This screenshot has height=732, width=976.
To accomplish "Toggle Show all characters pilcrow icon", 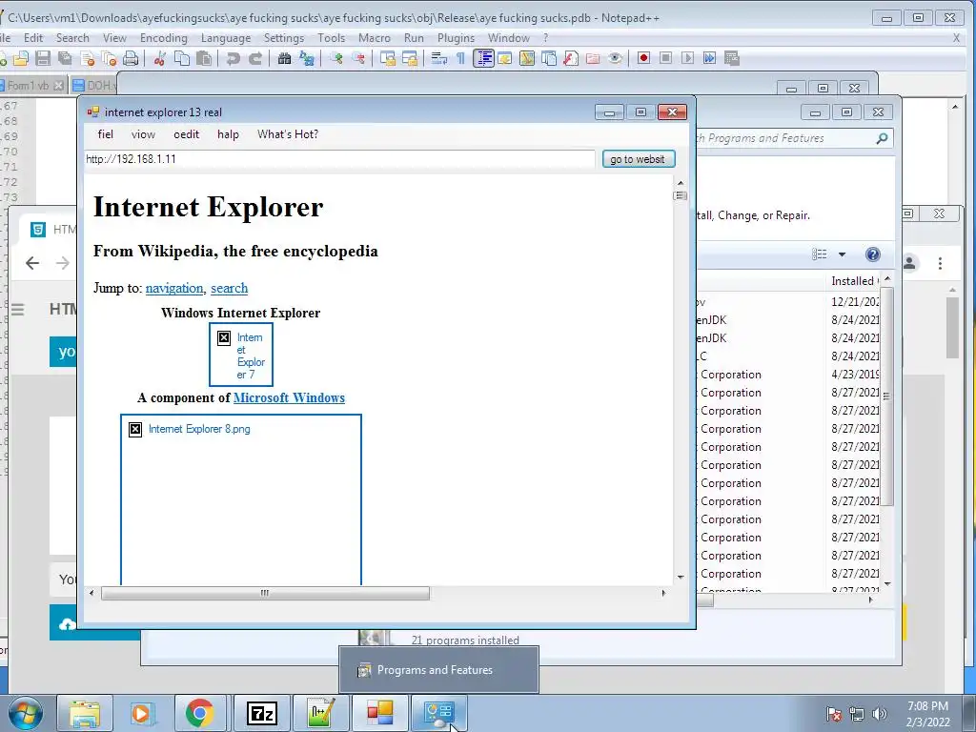I will [460, 58].
